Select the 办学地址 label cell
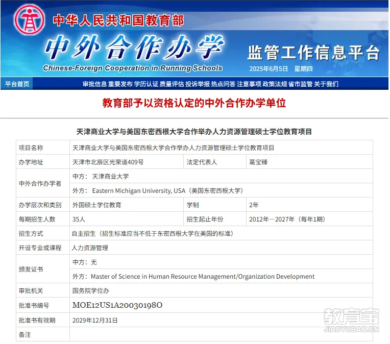The width and height of the screenshot is (390, 344). click(43, 162)
